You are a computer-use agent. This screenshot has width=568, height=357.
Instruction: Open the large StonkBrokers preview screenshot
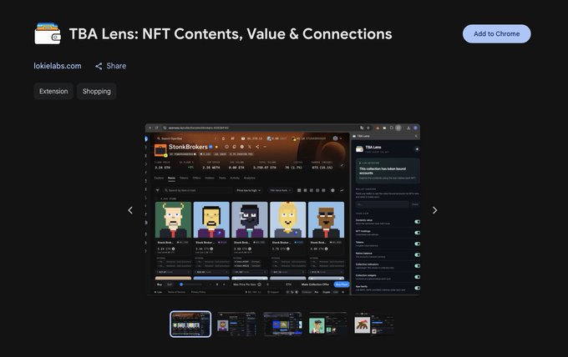(x=282, y=210)
